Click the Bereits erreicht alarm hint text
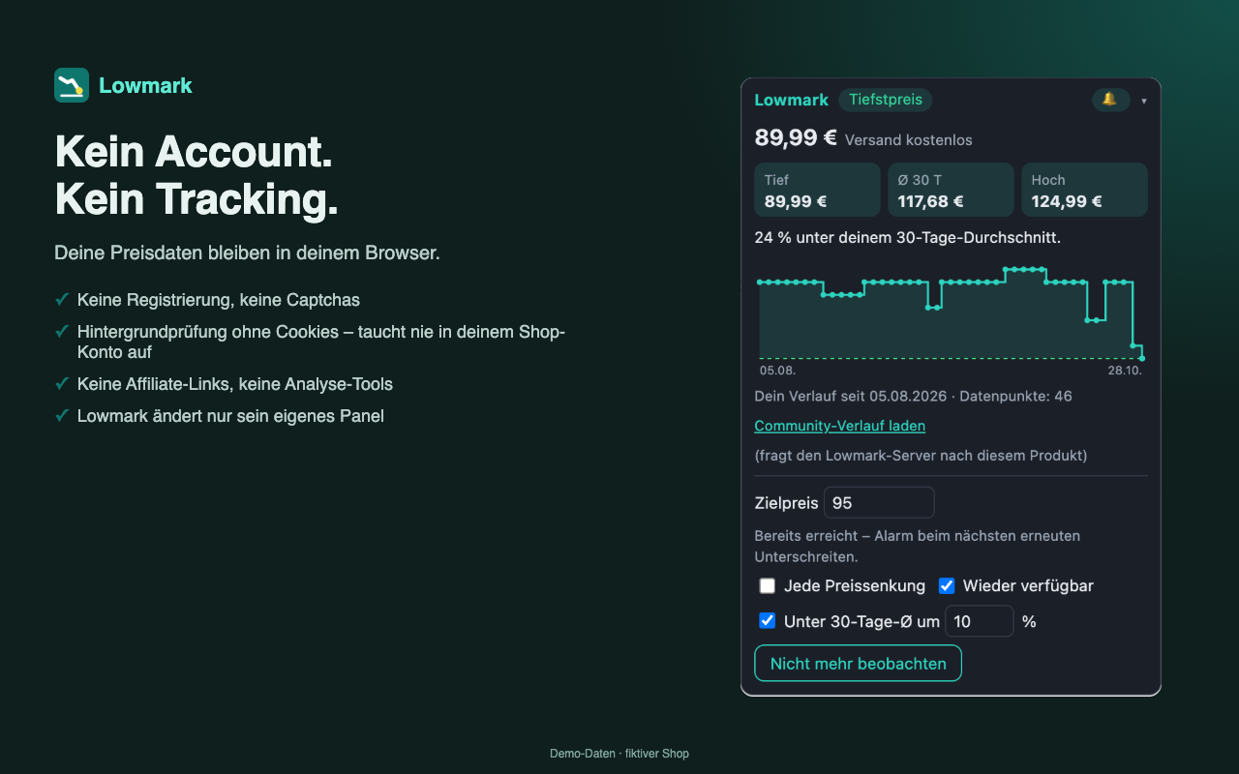1239x774 pixels. point(918,547)
